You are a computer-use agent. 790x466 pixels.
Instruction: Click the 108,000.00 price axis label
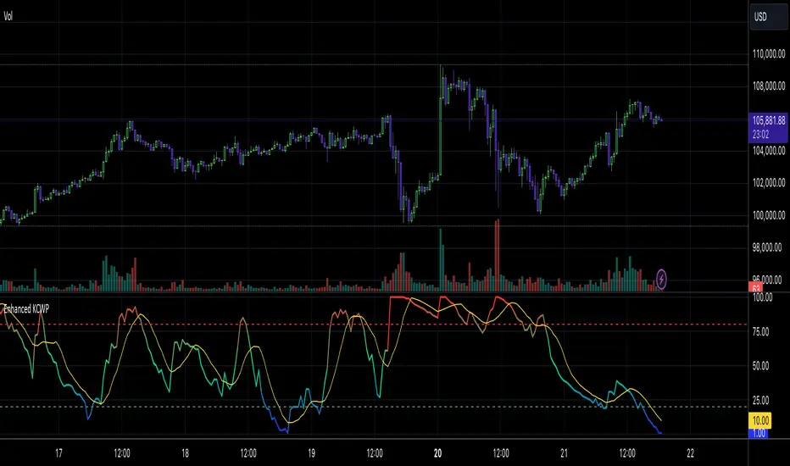769,86
